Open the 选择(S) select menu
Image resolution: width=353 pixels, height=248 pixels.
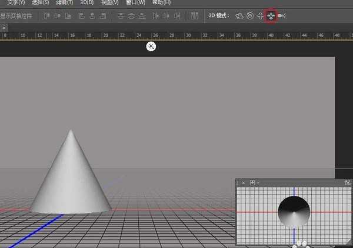[x=41, y=3]
